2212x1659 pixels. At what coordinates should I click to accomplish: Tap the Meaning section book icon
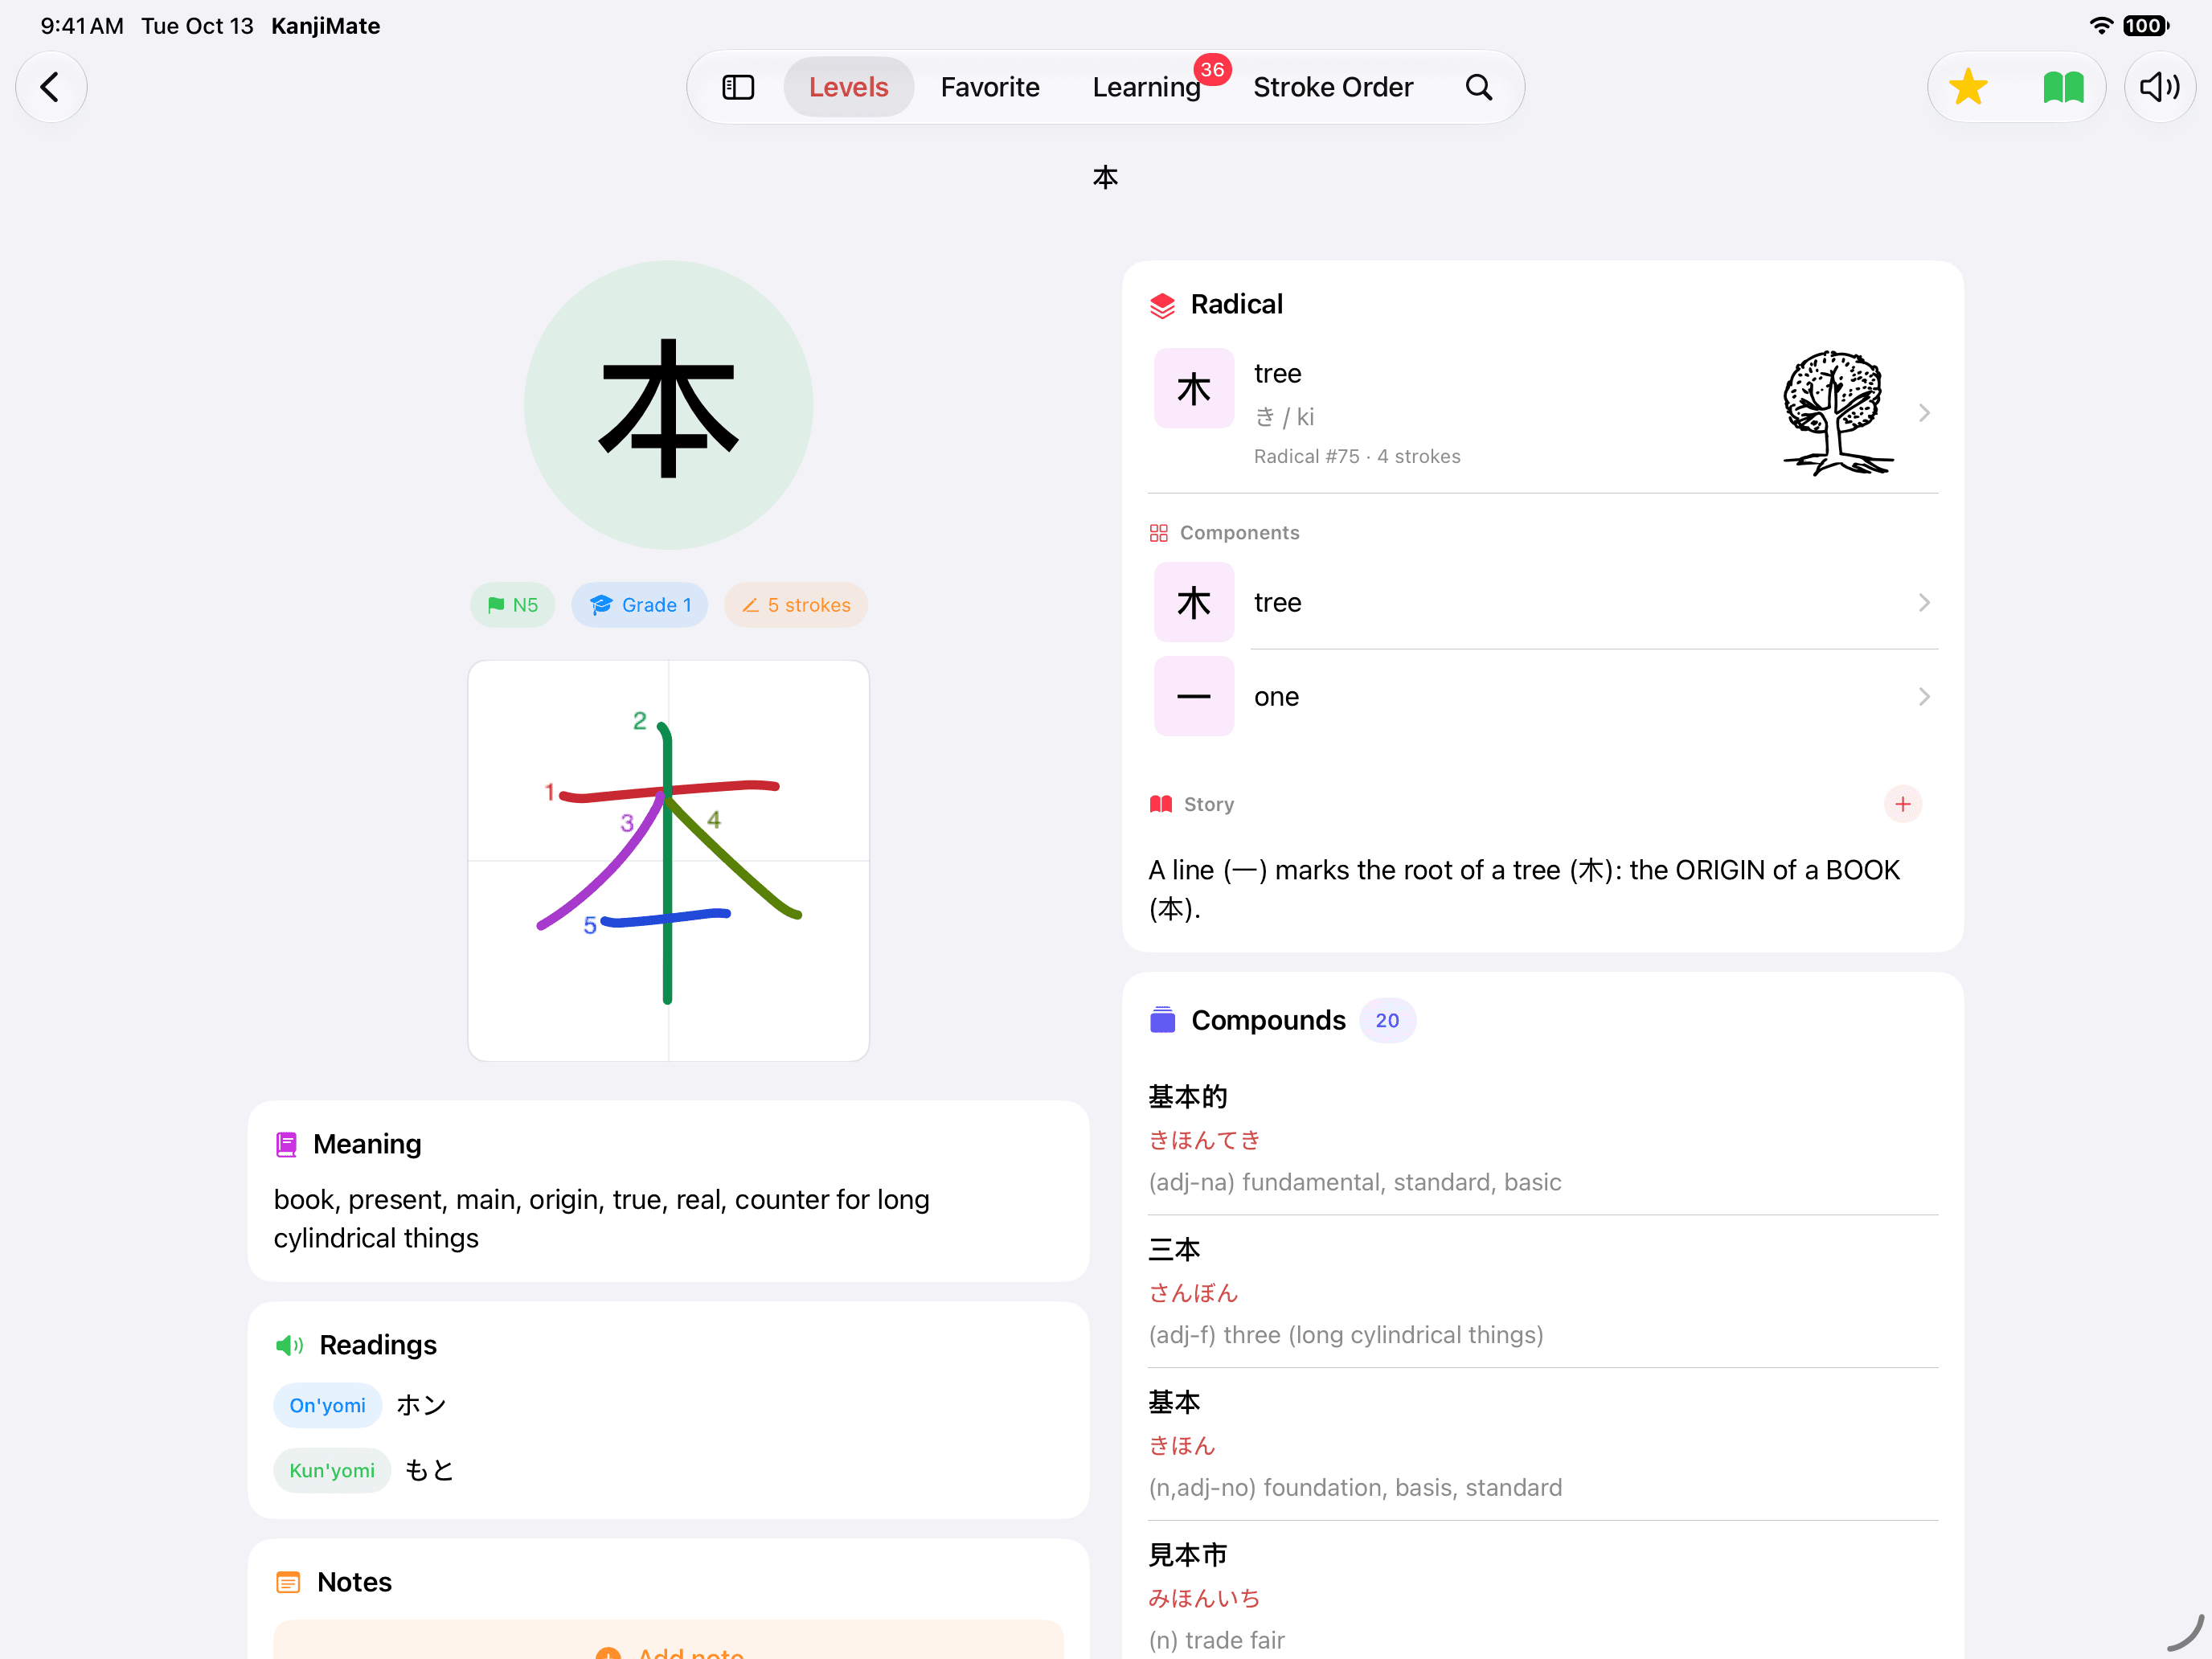click(x=286, y=1144)
